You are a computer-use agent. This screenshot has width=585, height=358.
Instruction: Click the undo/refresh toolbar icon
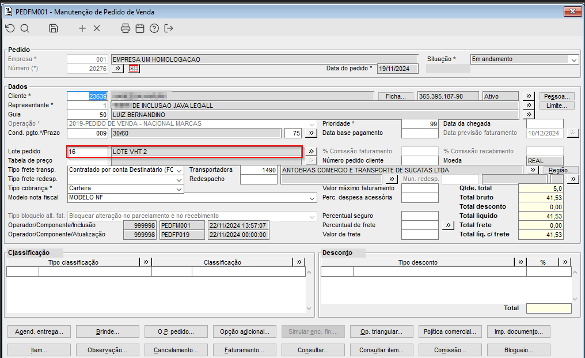[x=10, y=28]
